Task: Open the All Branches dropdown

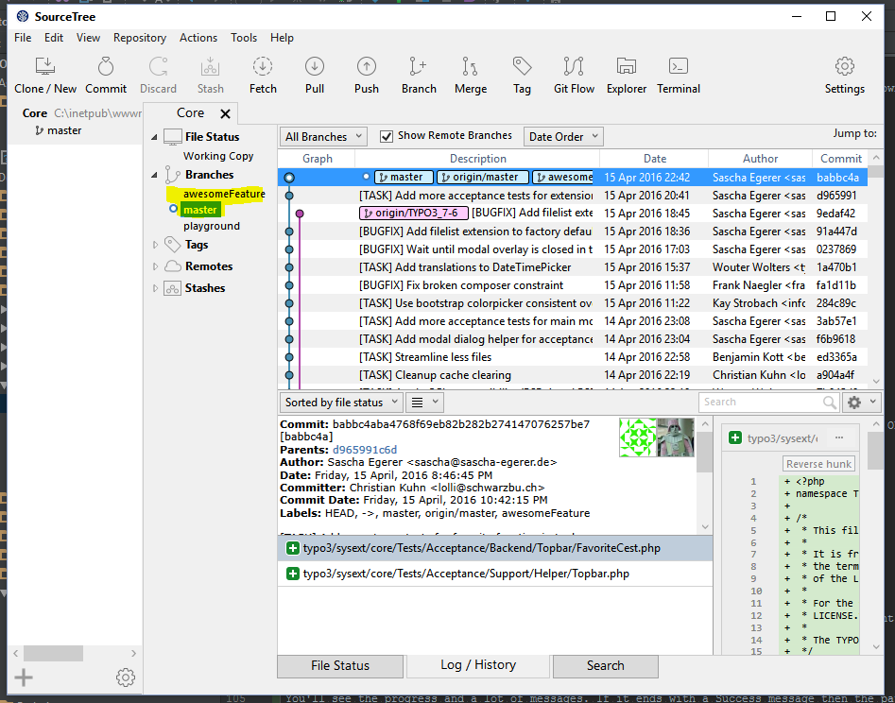Action: click(x=323, y=136)
